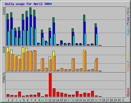Click the 20293 axis value
This screenshot has width=131, height=103.
point(4,11)
